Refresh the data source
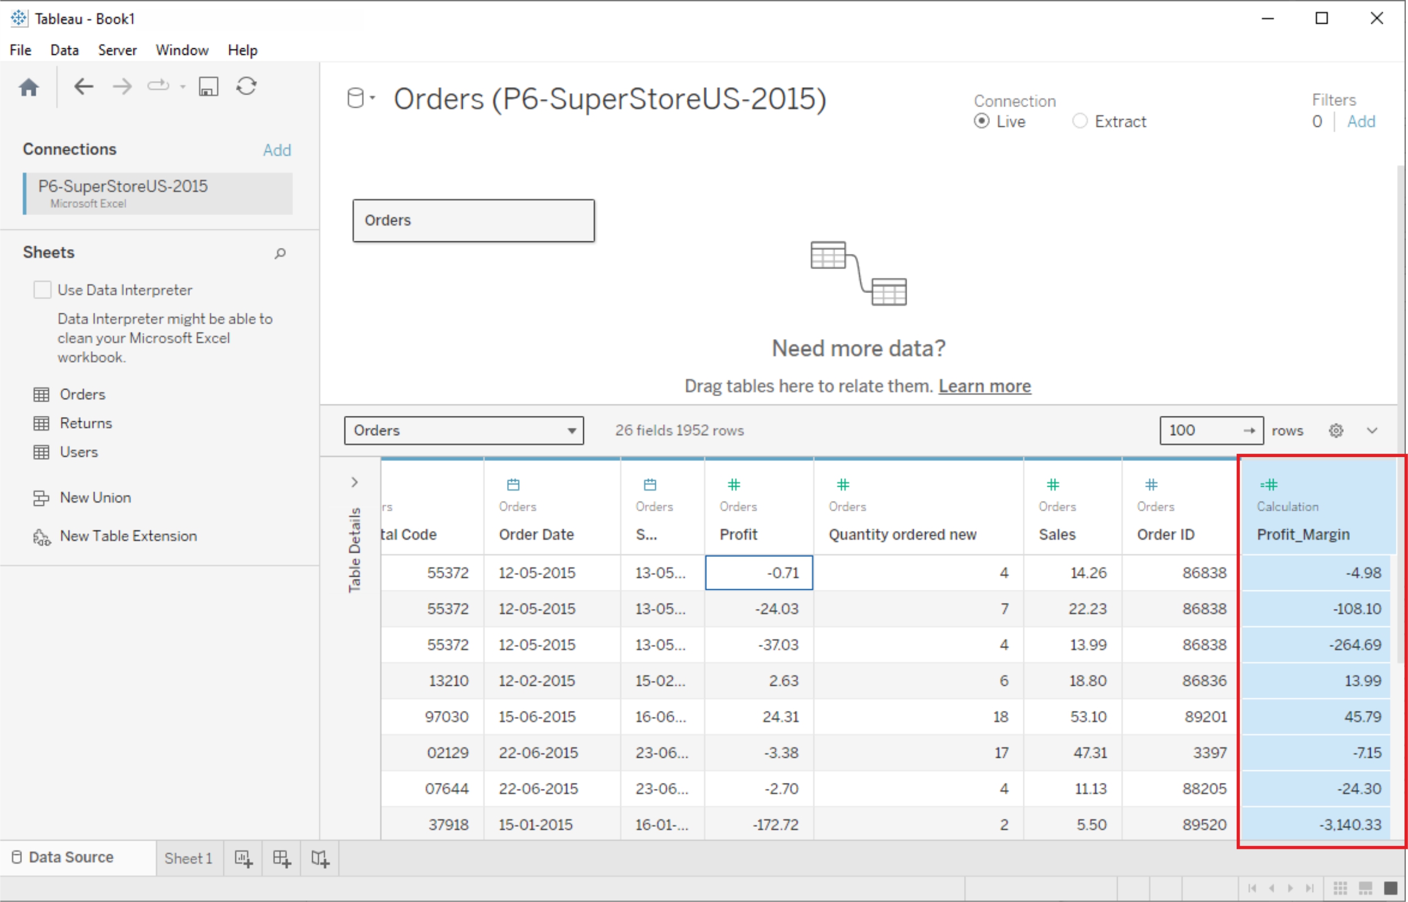The width and height of the screenshot is (1408, 902). click(246, 86)
